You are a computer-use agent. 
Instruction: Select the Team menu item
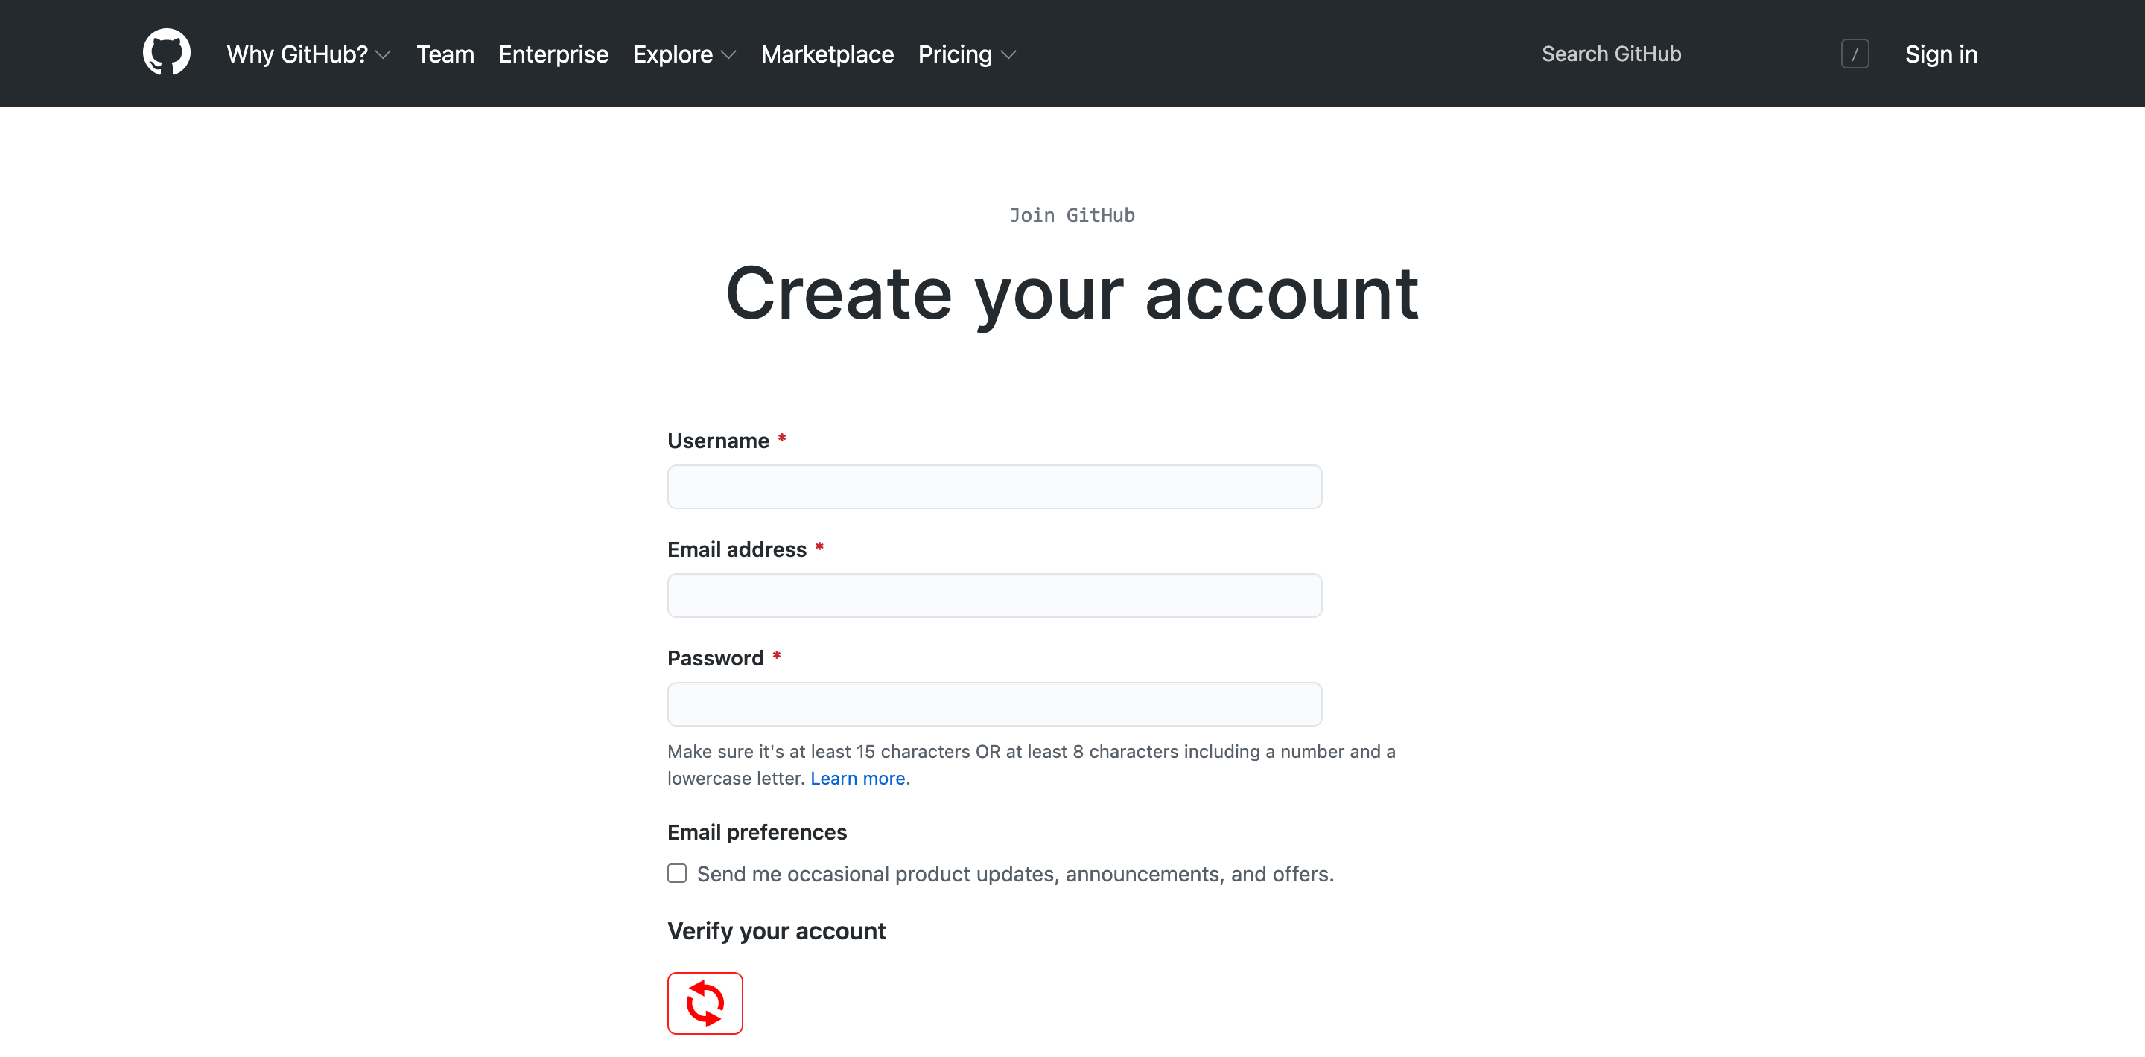[446, 54]
